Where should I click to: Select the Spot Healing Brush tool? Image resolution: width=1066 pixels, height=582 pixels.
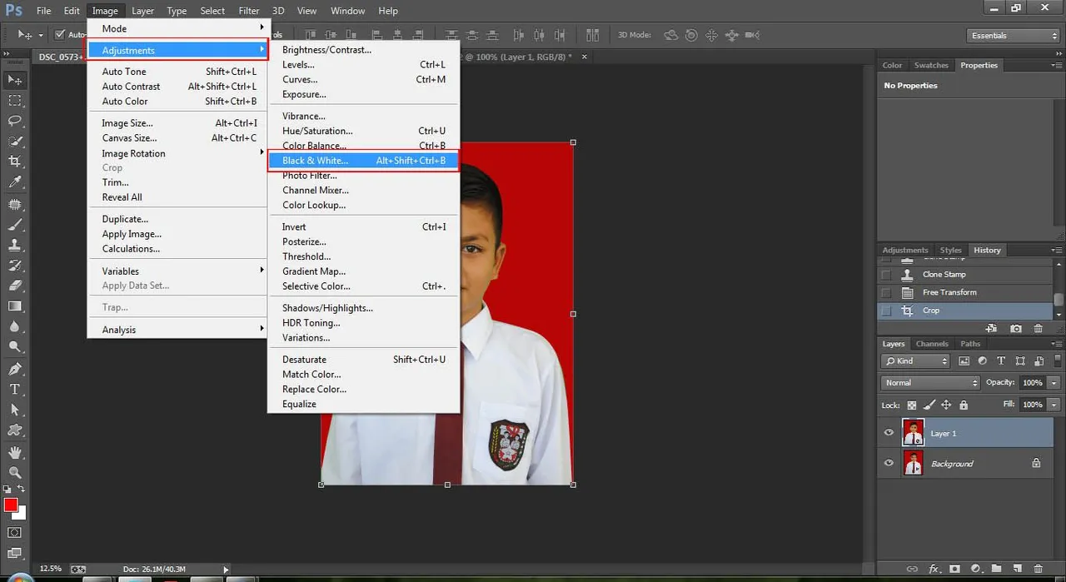coord(15,204)
